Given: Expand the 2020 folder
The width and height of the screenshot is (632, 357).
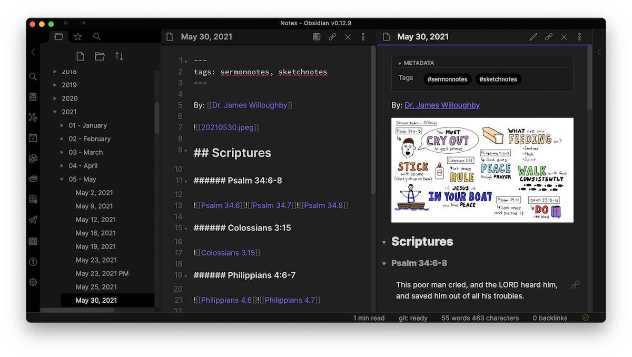Looking at the screenshot, I should pos(55,98).
